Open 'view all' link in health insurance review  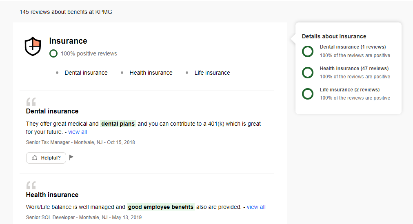pyautogui.click(x=256, y=207)
